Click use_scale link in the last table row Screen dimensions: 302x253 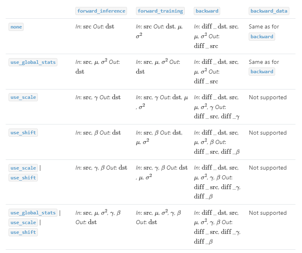[23, 222]
